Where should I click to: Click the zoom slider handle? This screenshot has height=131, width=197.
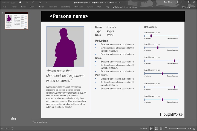click(178, 129)
